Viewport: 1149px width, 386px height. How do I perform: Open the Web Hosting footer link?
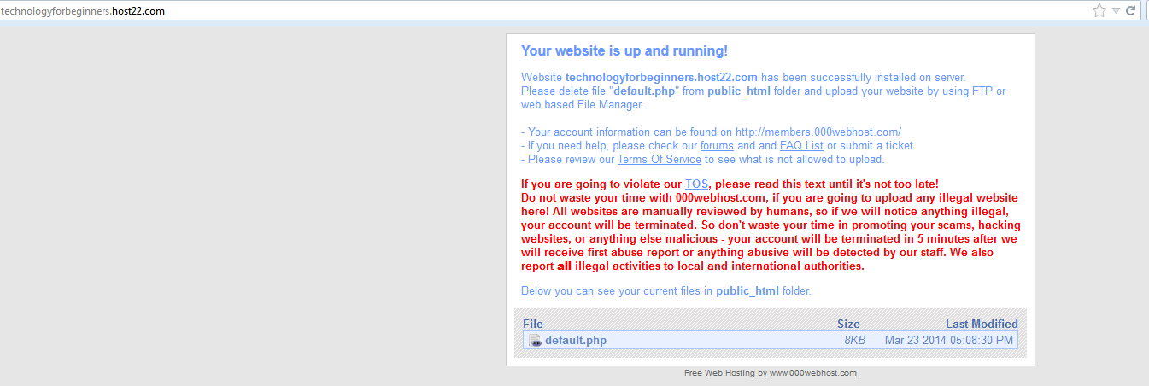pyautogui.click(x=730, y=373)
